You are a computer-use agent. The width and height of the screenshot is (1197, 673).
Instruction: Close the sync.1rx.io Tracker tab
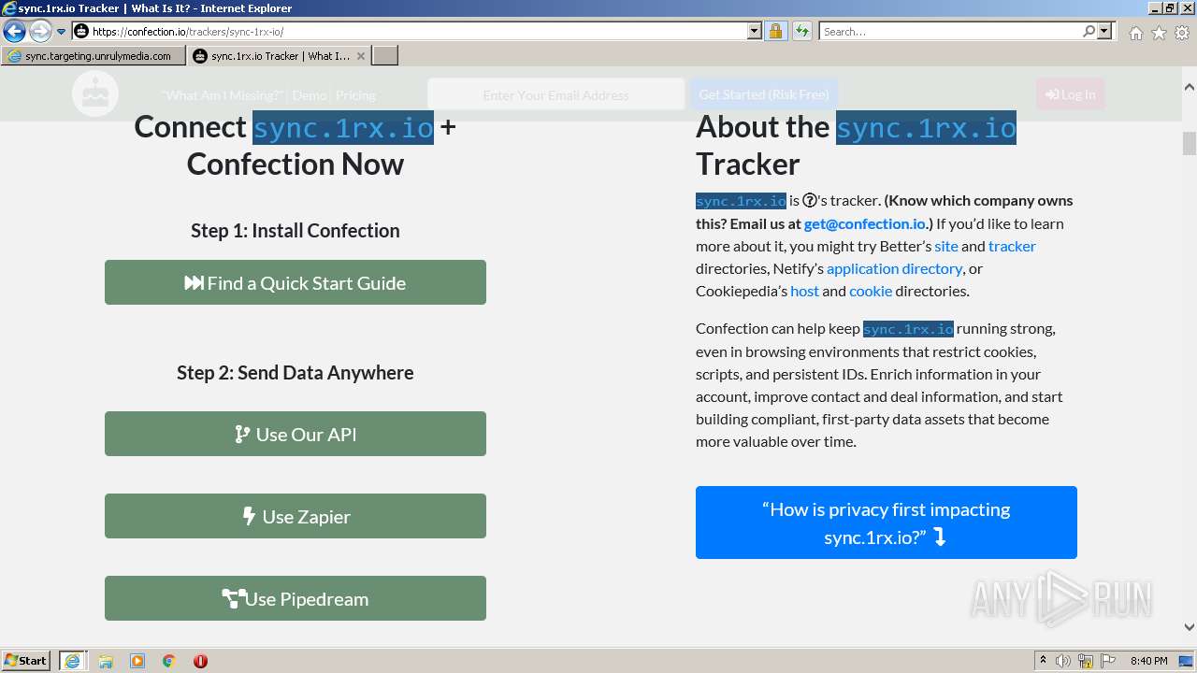(x=361, y=56)
